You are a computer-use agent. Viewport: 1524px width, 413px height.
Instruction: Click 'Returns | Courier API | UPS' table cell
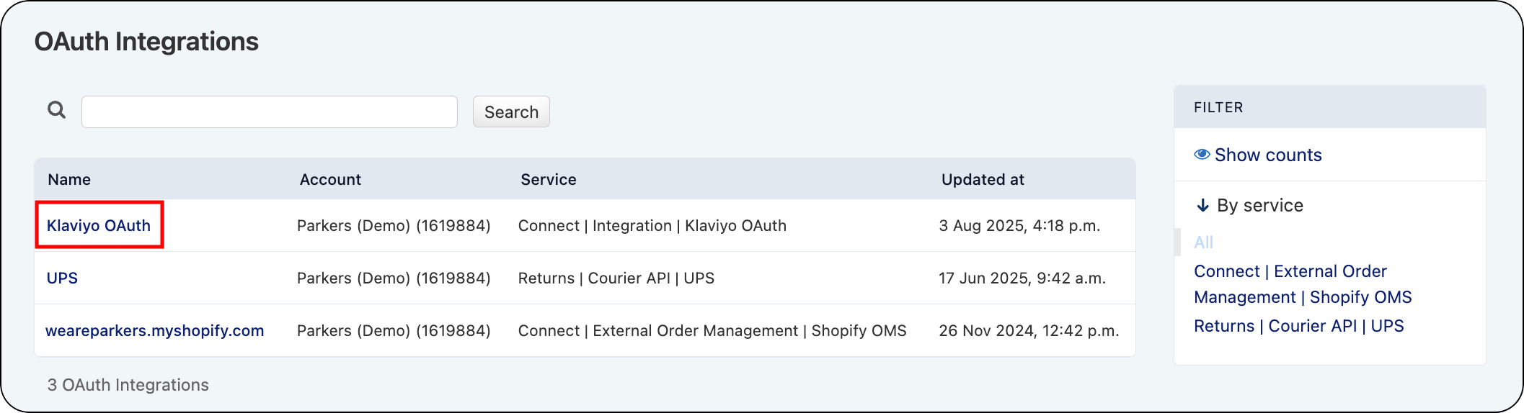[x=616, y=278]
